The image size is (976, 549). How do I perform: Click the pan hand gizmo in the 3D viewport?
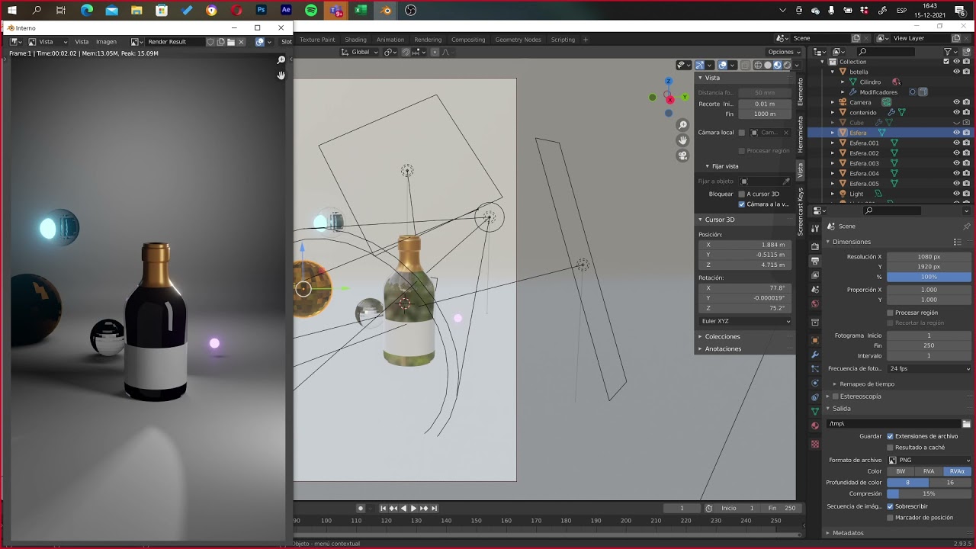682,140
